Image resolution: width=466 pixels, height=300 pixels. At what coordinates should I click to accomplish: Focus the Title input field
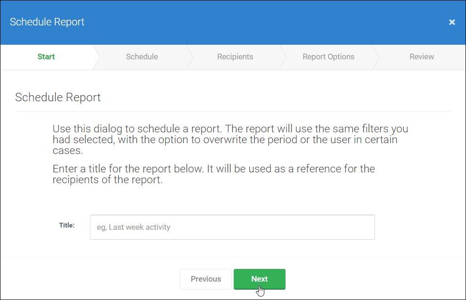point(232,227)
